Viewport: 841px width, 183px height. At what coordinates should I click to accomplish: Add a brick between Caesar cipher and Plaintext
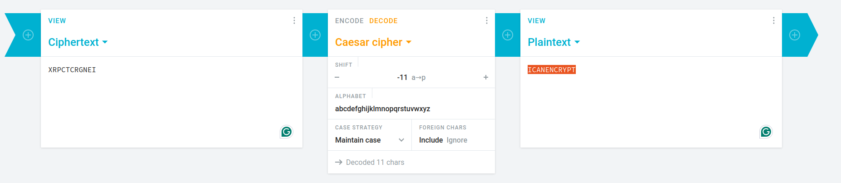[508, 35]
